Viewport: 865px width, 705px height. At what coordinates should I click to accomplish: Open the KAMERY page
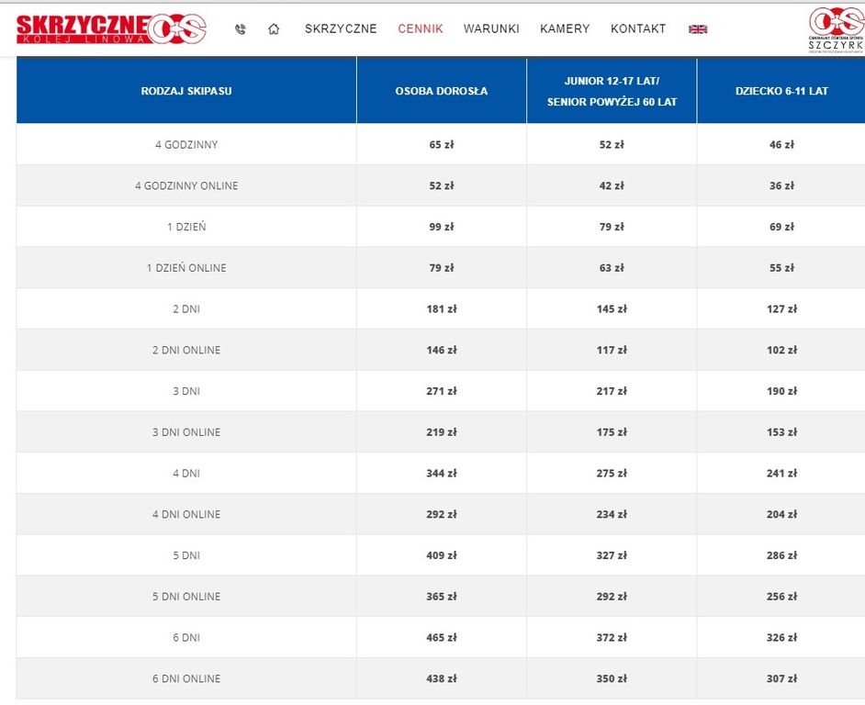[565, 29]
